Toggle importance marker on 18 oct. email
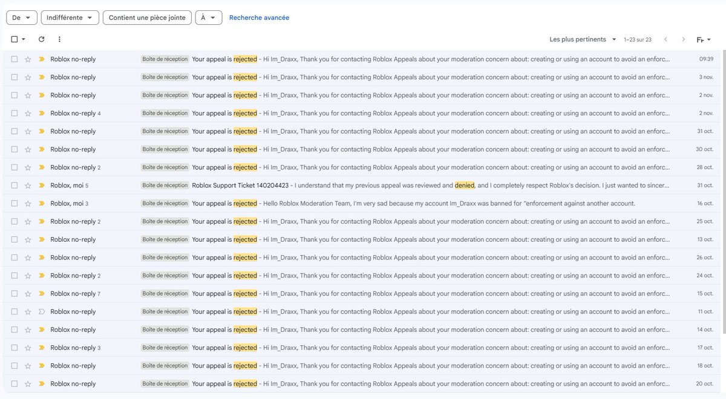 coord(42,366)
